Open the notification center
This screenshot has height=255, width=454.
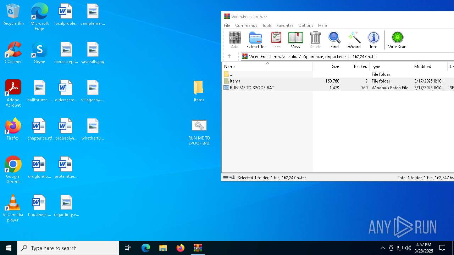coord(442,248)
